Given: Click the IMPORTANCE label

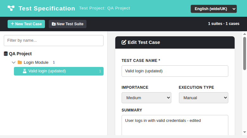Looking at the screenshot, I should [x=135, y=87].
